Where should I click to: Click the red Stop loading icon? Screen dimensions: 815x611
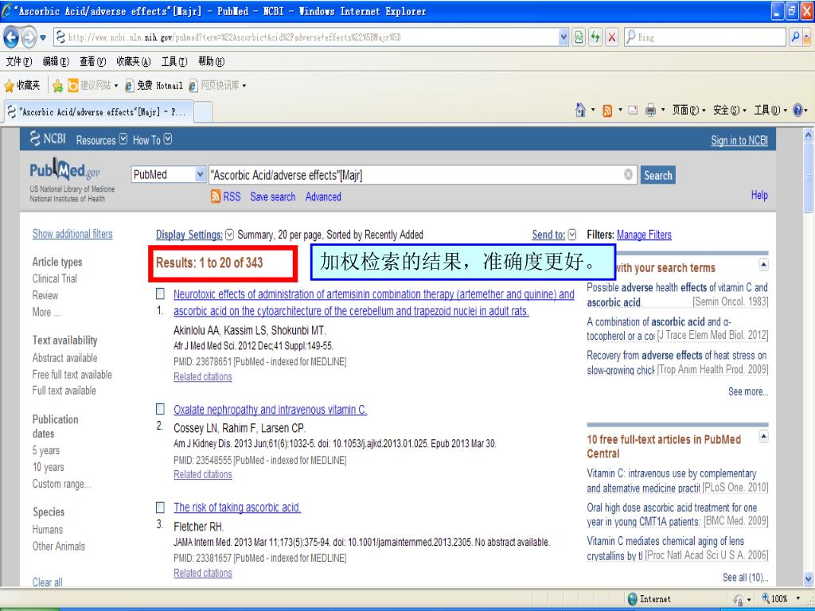612,37
